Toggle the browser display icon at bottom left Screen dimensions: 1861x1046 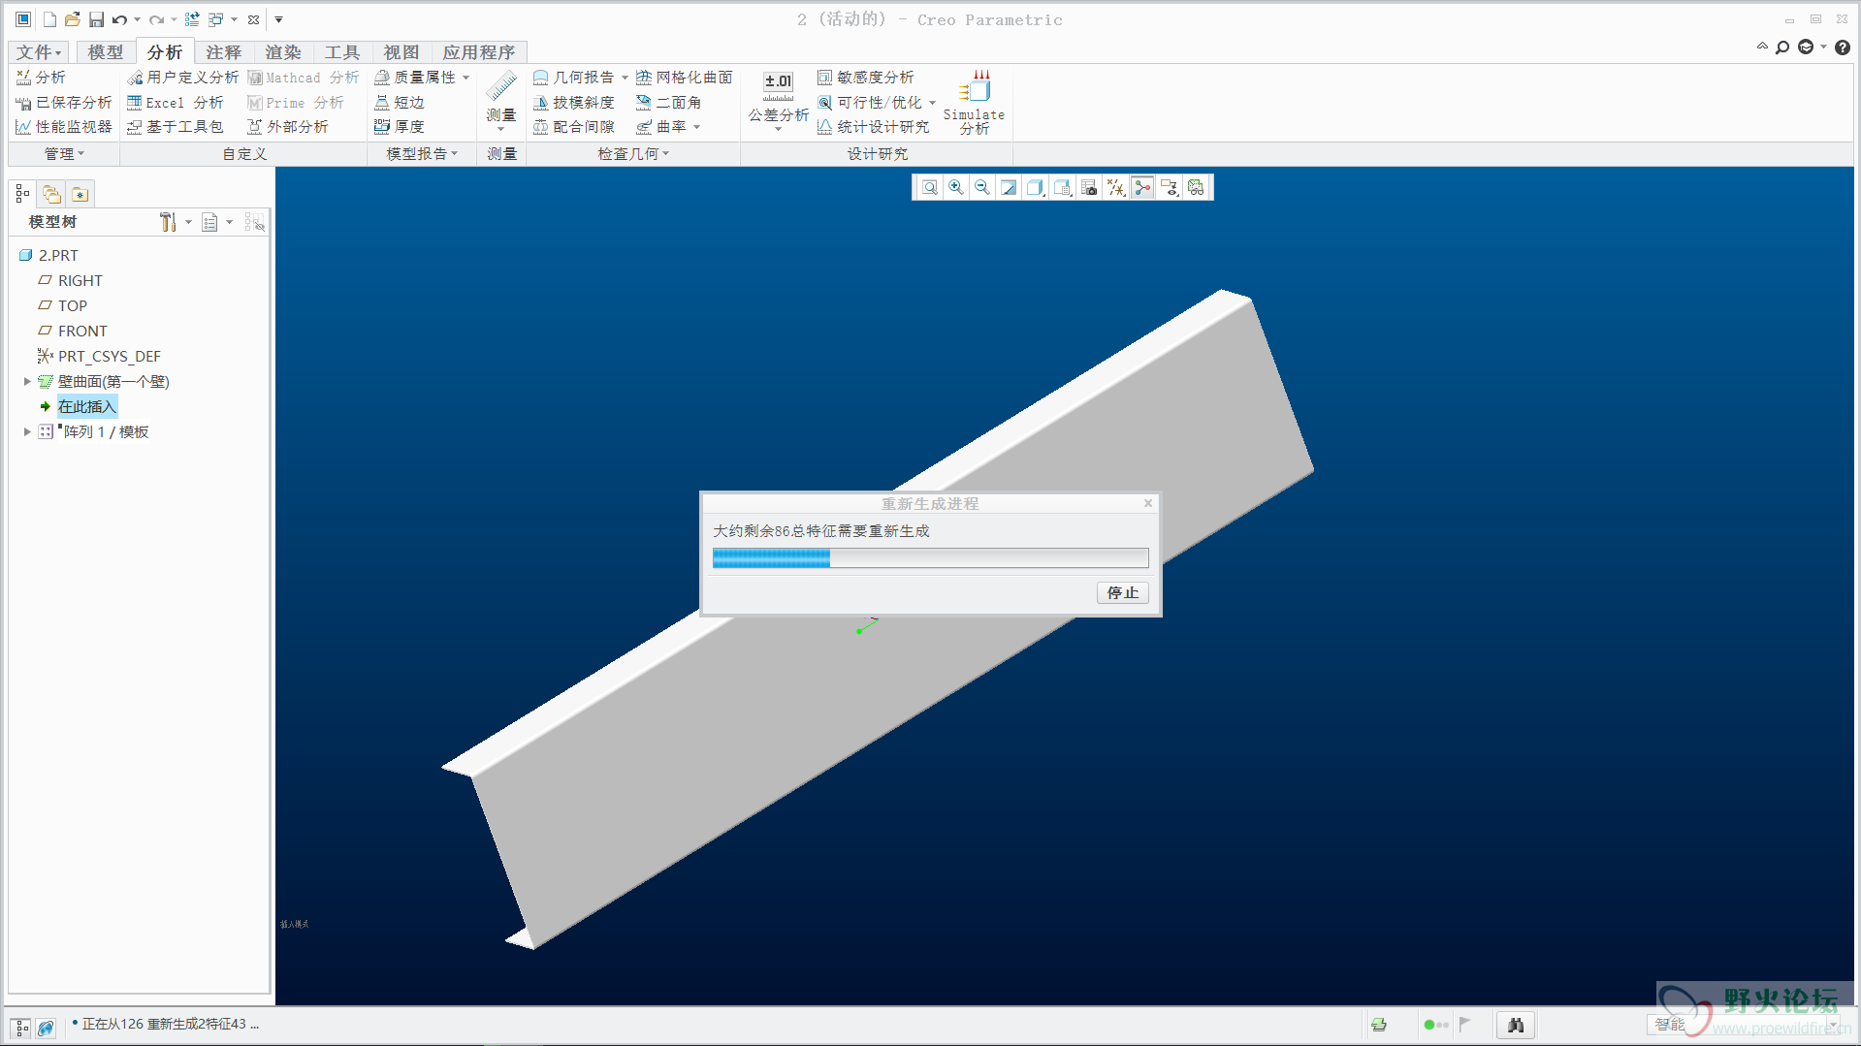[x=46, y=1028]
